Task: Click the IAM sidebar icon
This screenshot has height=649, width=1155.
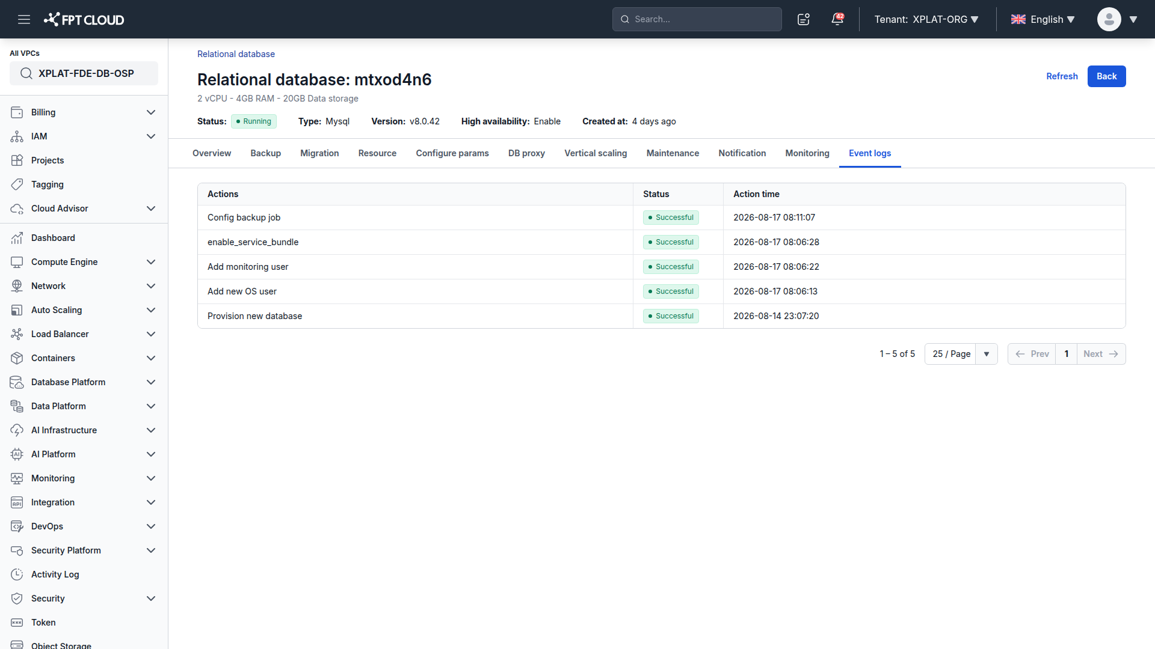Action: point(17,136)
